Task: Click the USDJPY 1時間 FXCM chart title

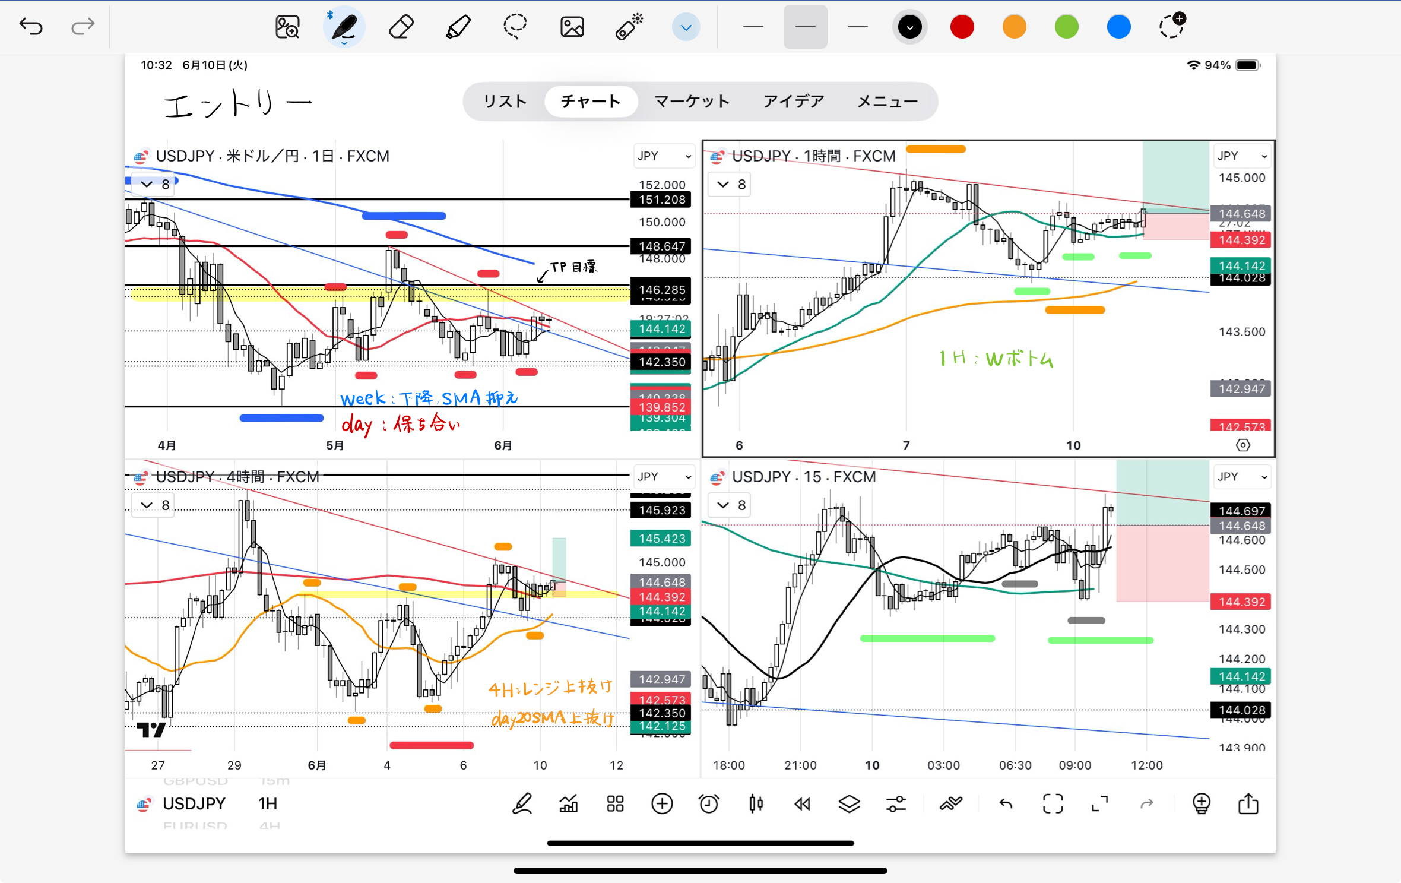Action: [x=813, y=156]
